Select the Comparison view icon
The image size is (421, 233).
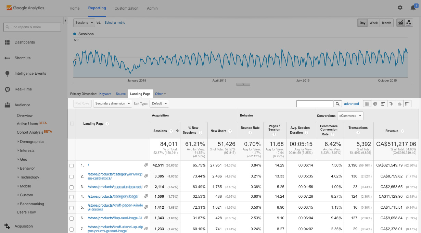[x=391, y=104]
